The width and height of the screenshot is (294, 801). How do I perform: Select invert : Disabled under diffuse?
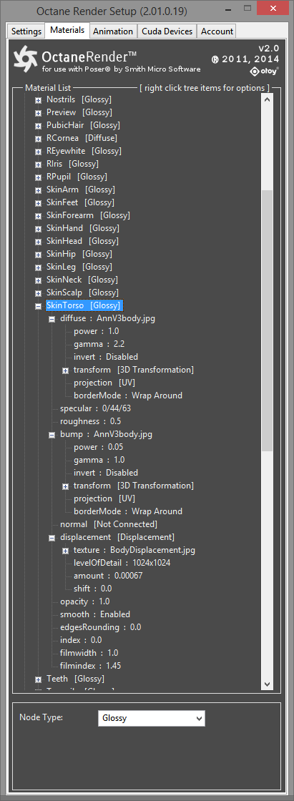click(106, 357)
